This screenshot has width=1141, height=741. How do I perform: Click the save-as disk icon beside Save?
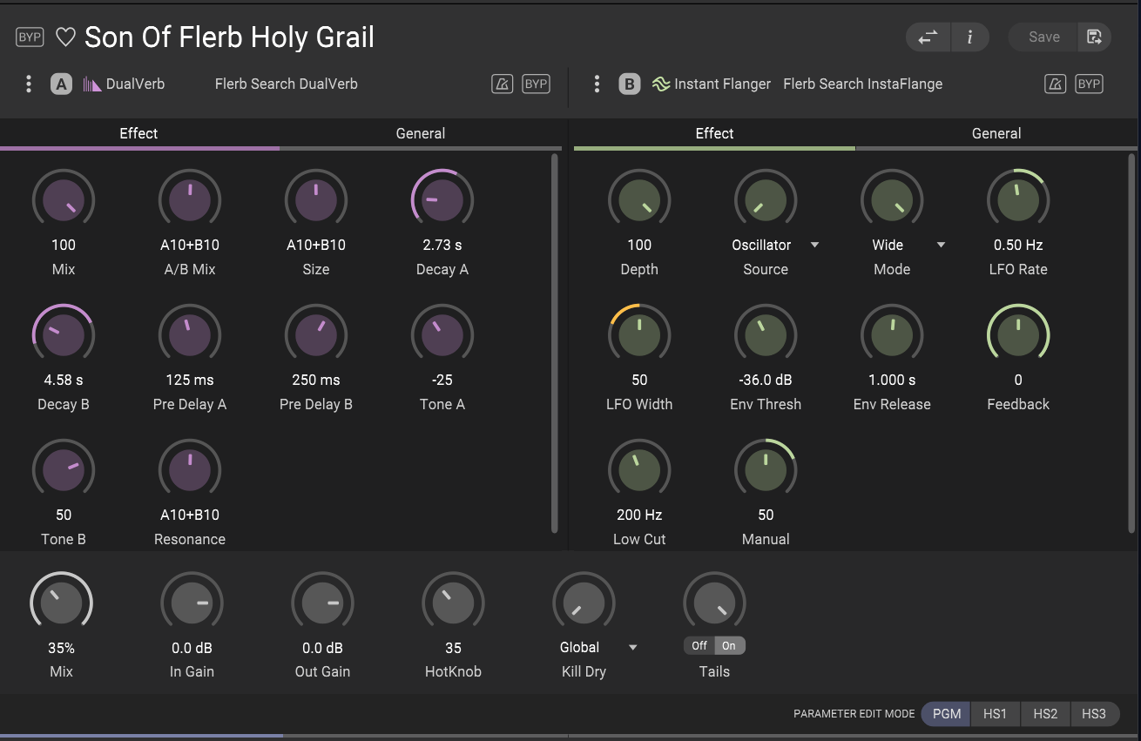tap(1094, 37)
